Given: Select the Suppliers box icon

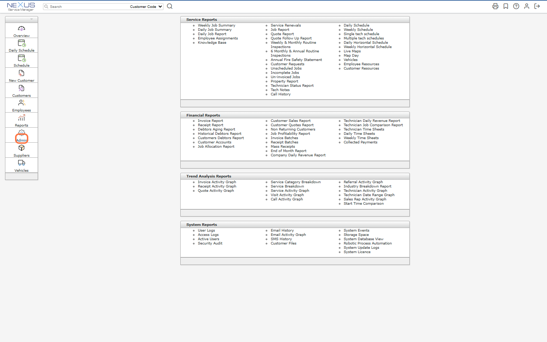Looking at the screenshot, I should (x=22, y=148).
